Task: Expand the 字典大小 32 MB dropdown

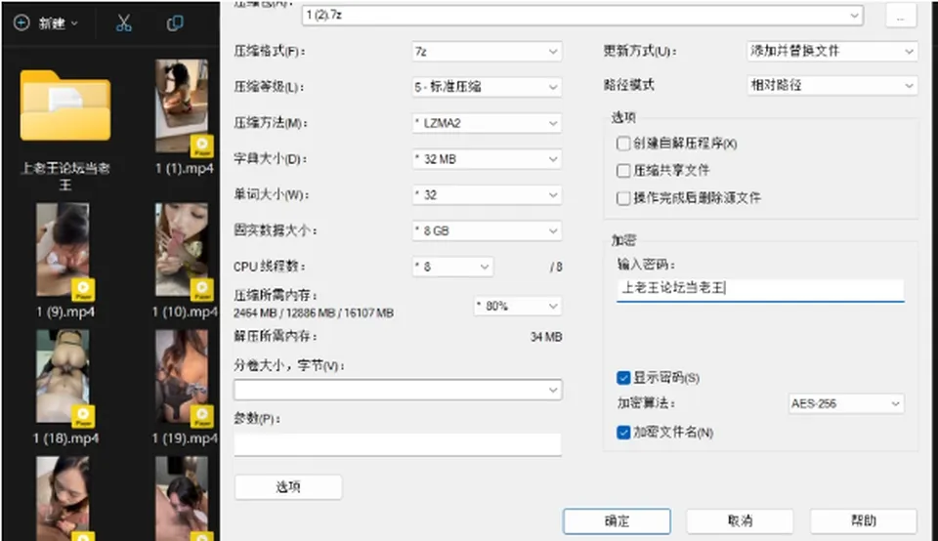Action: point(487,159)
